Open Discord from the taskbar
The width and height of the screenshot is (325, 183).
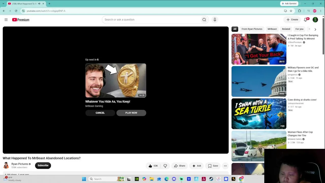pos(174,179)
